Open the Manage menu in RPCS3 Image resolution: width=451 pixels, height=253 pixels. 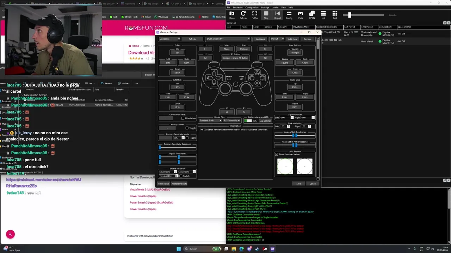coord(265,7)
